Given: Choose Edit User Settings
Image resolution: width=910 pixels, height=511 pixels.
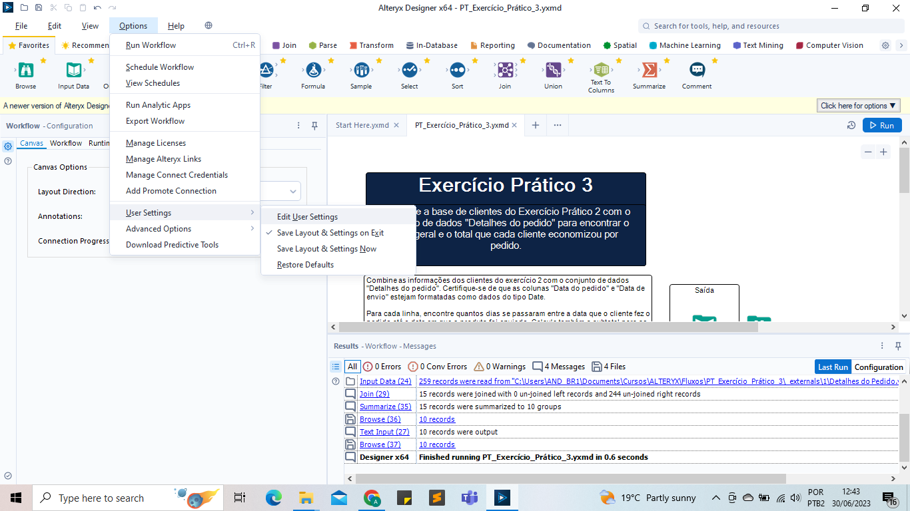Looking at the screenshot, I should pos(338,217).
